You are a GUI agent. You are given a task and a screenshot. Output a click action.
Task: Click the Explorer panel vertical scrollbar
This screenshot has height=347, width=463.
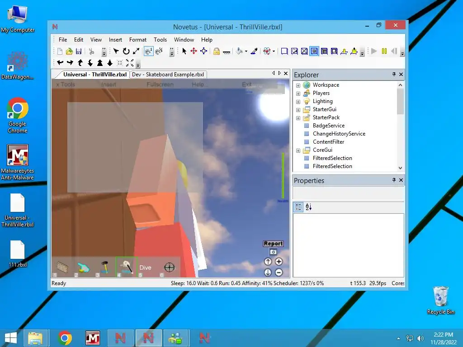(x=401, y=126)
